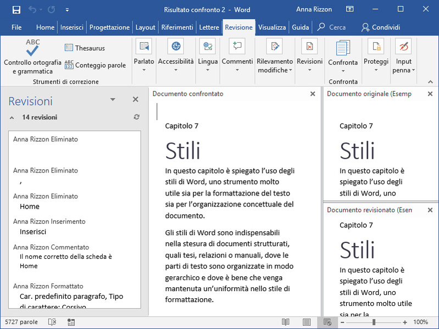Open the Thesaurus tool
Viewport: 439px width, 329px height.
[85, 48]
